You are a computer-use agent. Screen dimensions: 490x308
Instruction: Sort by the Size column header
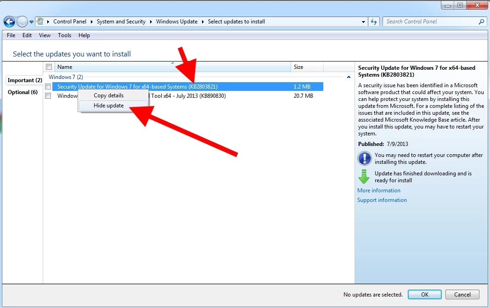point(307,67)
